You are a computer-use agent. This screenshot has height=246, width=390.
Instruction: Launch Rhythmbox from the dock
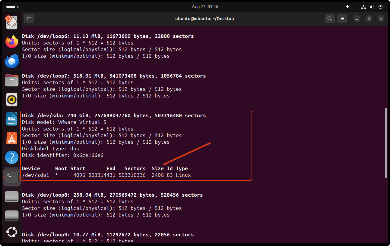[12, 100]
